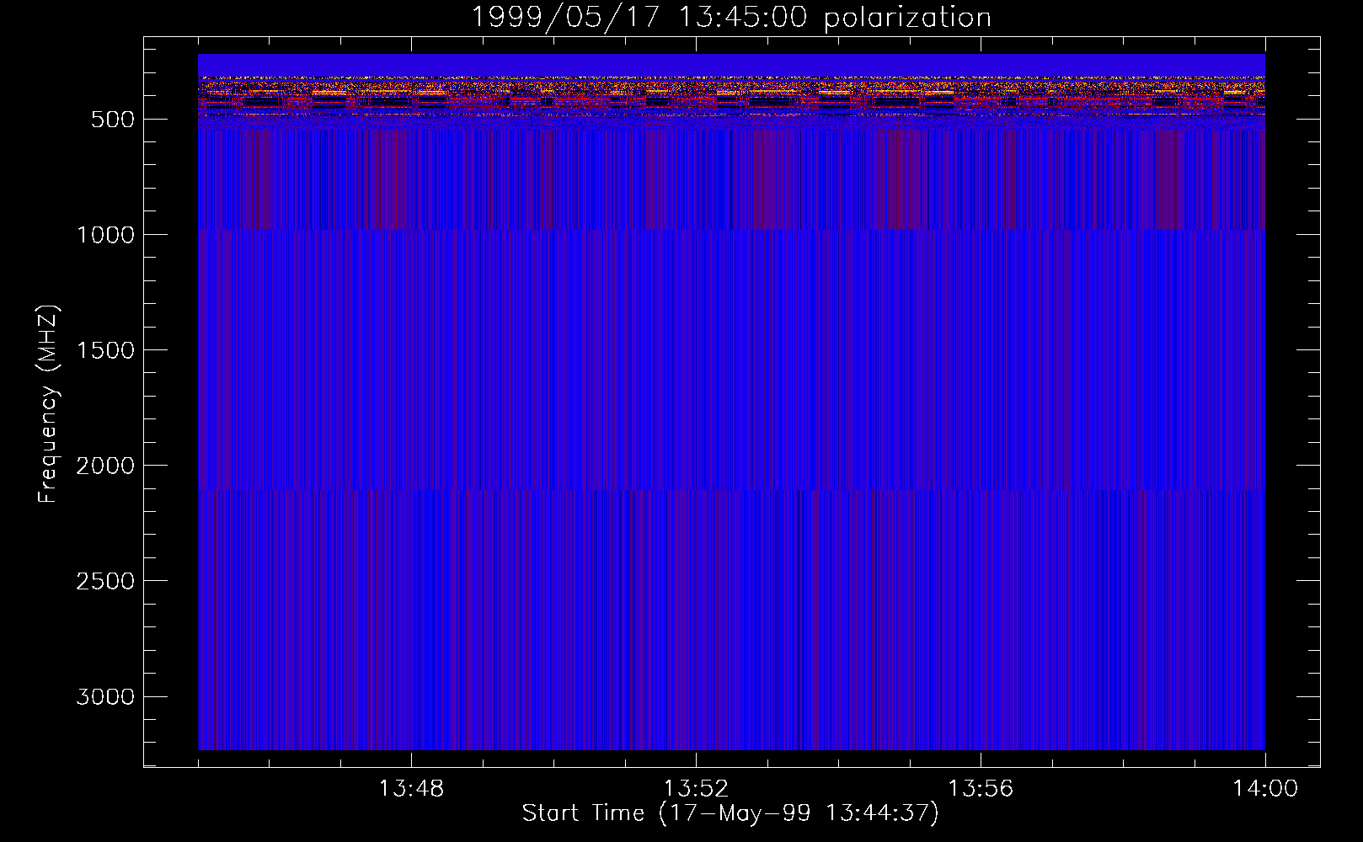The image size is (1363, 842).
Task: Select the 3000 frequency tick label
Action: pos(105,696)
